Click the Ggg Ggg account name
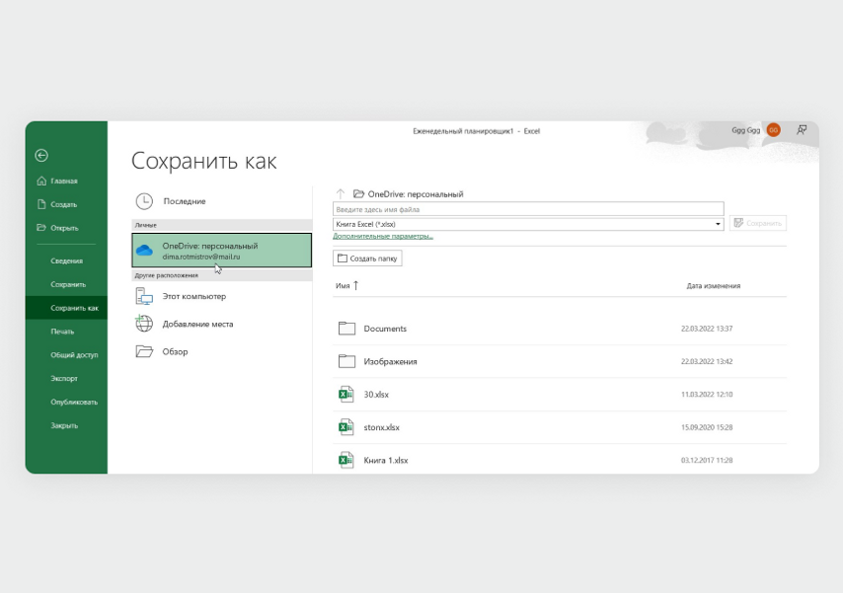The height and width of the screenshot is (593, 843). pyautogui.click(x=745, y=130)
